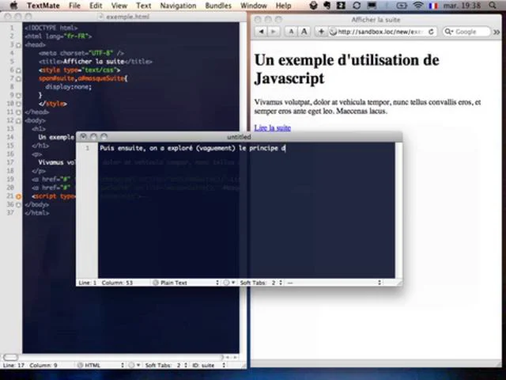Viewport: 506px width, 380px height.
Task: Toggle the fold marker on line 10
Action: tap(19, 104)
